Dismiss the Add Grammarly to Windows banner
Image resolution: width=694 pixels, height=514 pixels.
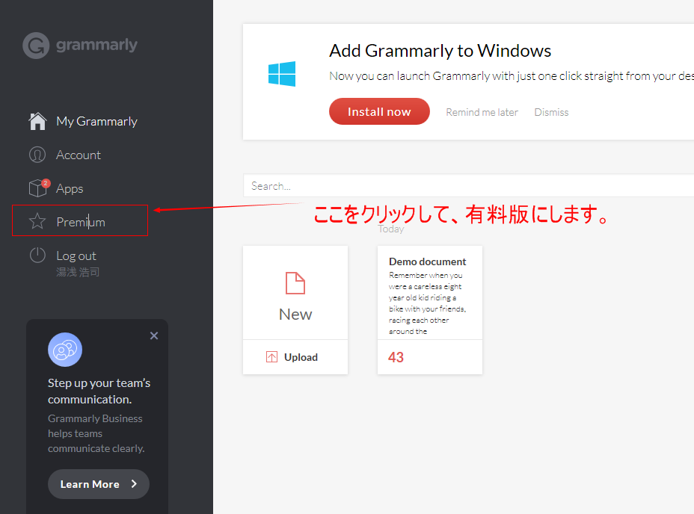(x=551, y=112)
